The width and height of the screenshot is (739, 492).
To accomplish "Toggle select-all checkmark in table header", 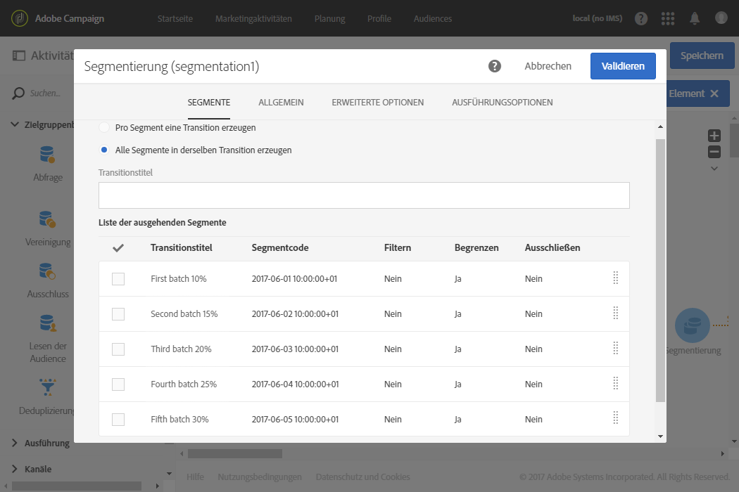I will point(118,247).
